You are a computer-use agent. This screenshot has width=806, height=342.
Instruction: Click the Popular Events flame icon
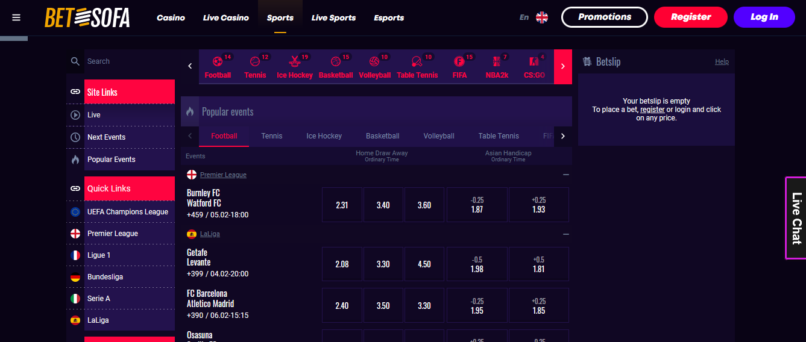coord(75,160)
